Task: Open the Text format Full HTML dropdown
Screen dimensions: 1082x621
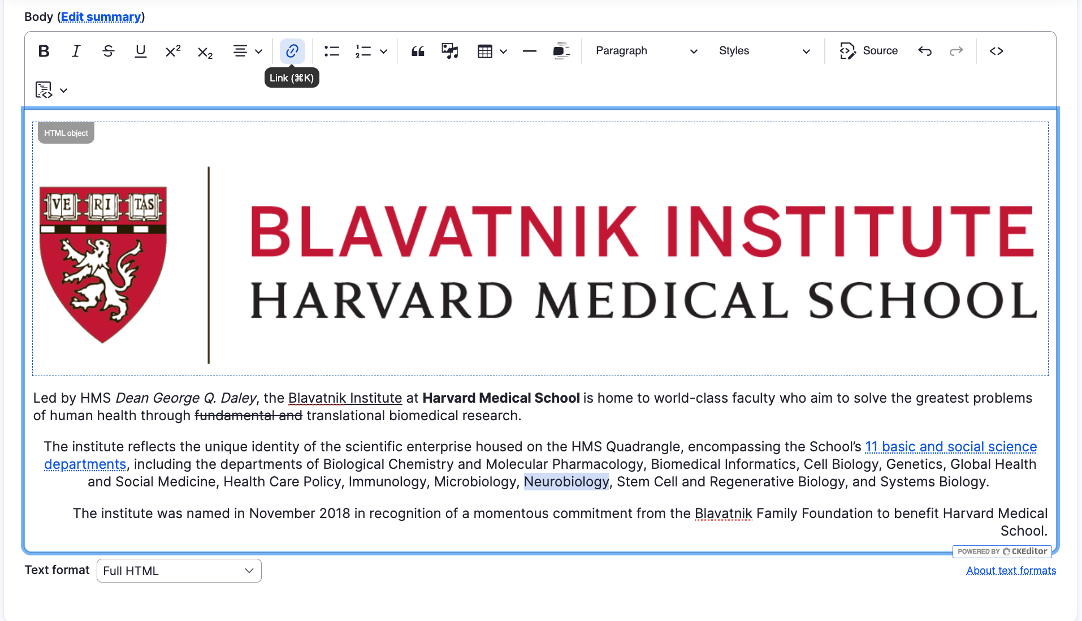Action: (x=179, y=571)
